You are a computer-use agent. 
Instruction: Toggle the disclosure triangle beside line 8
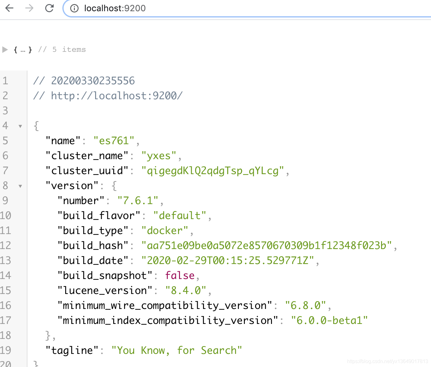click(x=20, y=186)
